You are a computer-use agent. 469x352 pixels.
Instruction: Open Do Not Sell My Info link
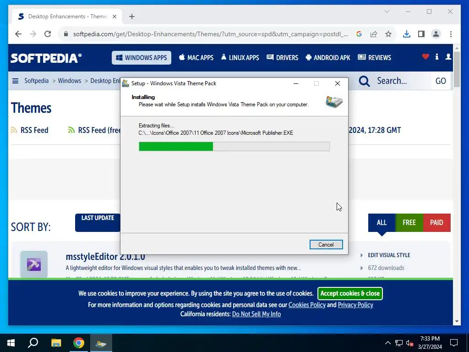tap(256, 314)
